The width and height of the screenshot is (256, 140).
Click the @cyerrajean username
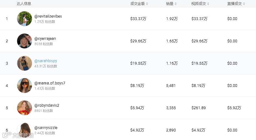point(45,39)
